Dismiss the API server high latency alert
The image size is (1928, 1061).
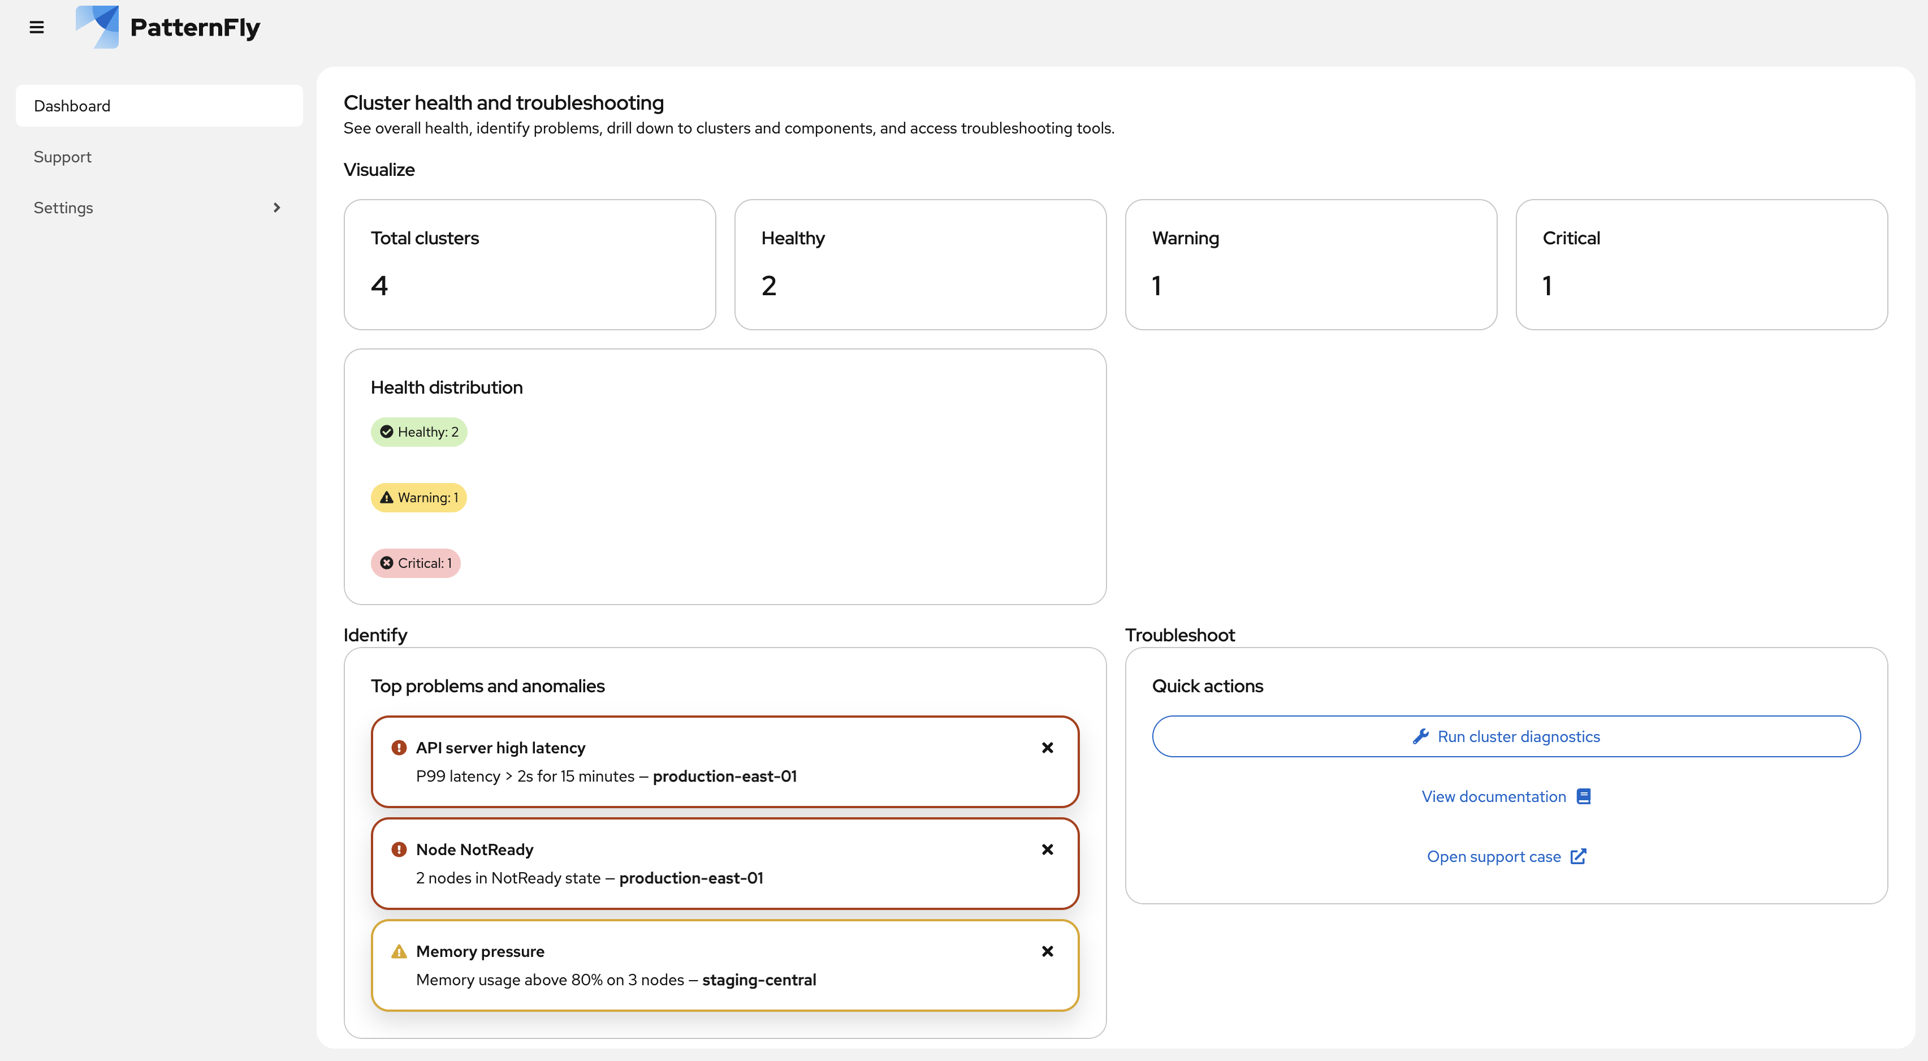tap(1047, 747)
